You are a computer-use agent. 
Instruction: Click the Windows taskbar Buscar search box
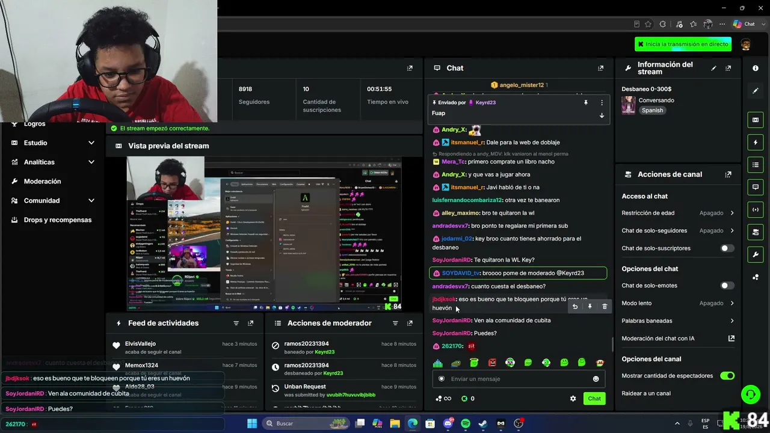(x=306, y=423)
